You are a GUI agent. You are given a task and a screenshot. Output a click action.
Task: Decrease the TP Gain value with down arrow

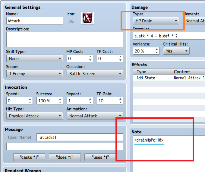coord(120,102)
